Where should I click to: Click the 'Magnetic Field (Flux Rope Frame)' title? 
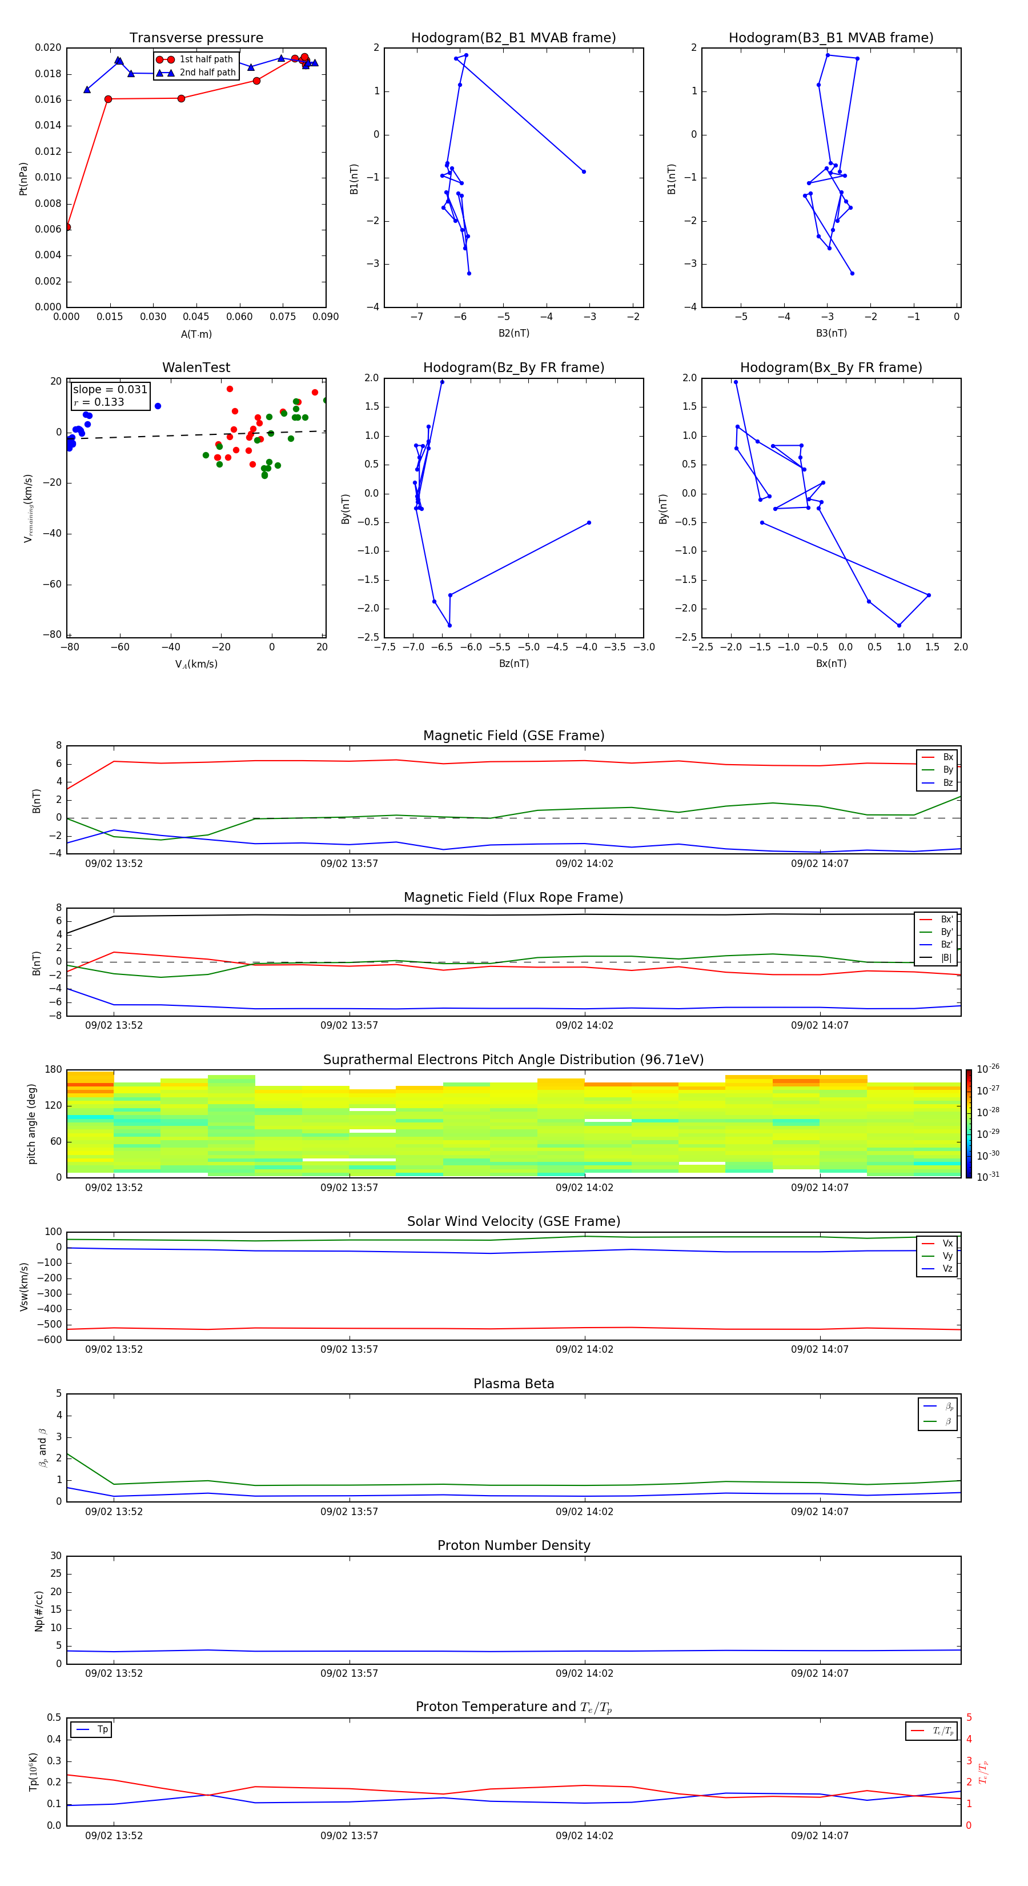click(x=513, y=898)
